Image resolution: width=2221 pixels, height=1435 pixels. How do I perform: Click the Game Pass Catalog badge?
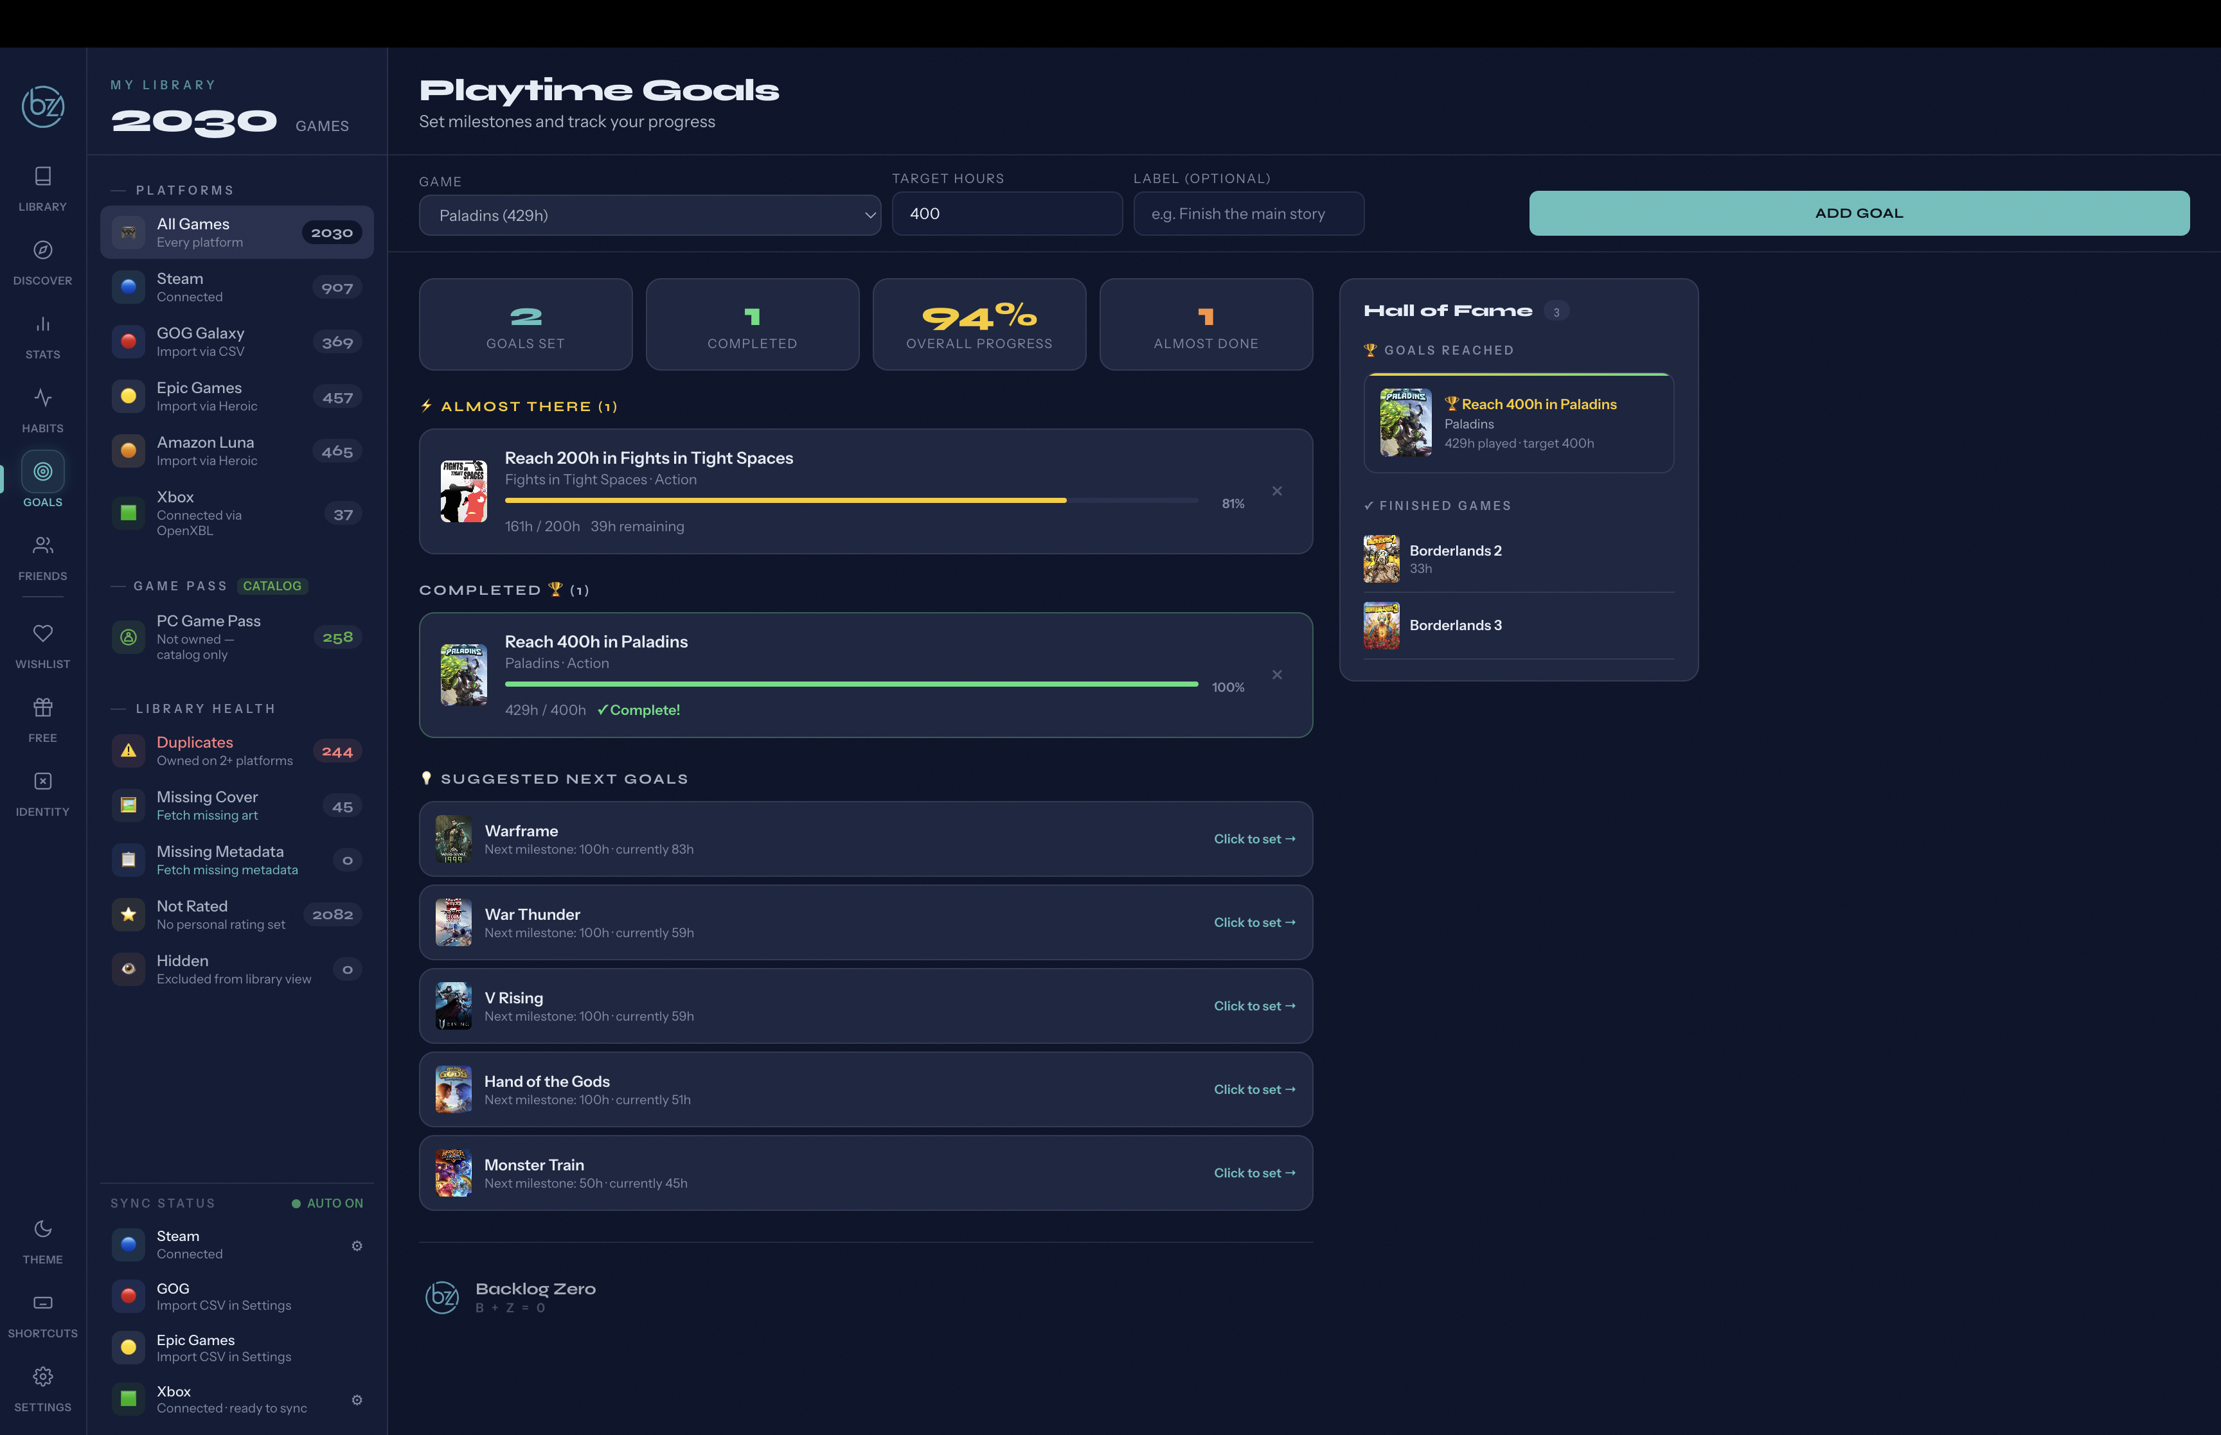click(272, 586)
